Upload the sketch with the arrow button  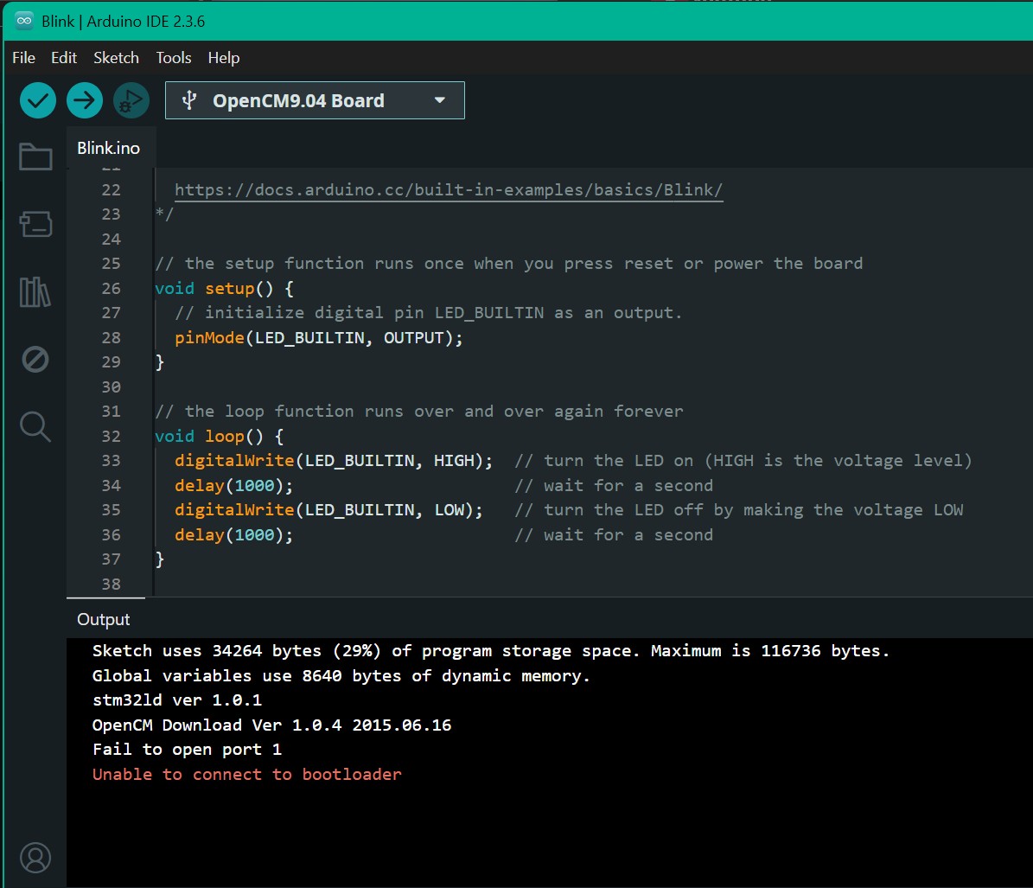pos(85,101)
